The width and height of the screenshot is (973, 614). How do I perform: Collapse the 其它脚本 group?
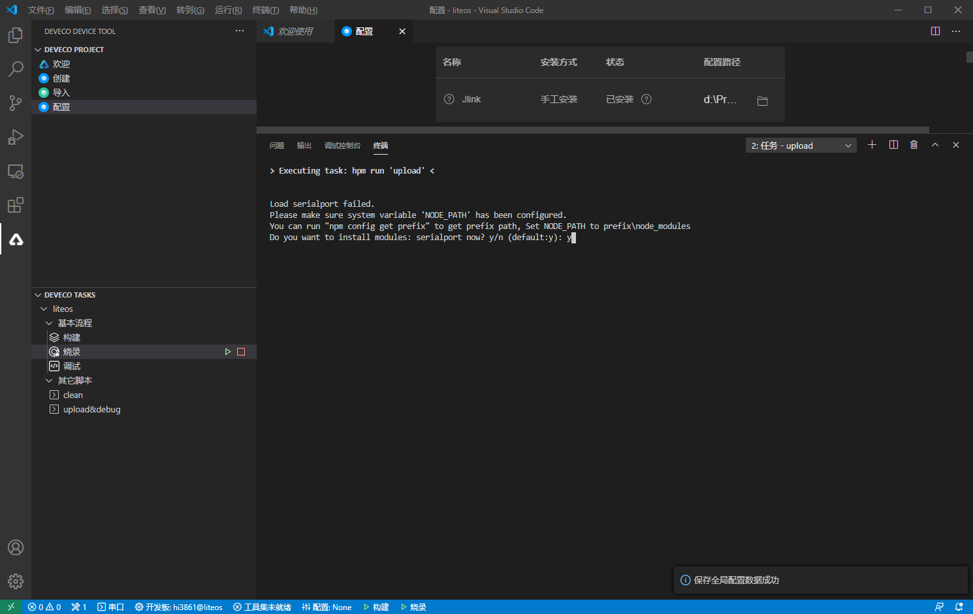49,380
